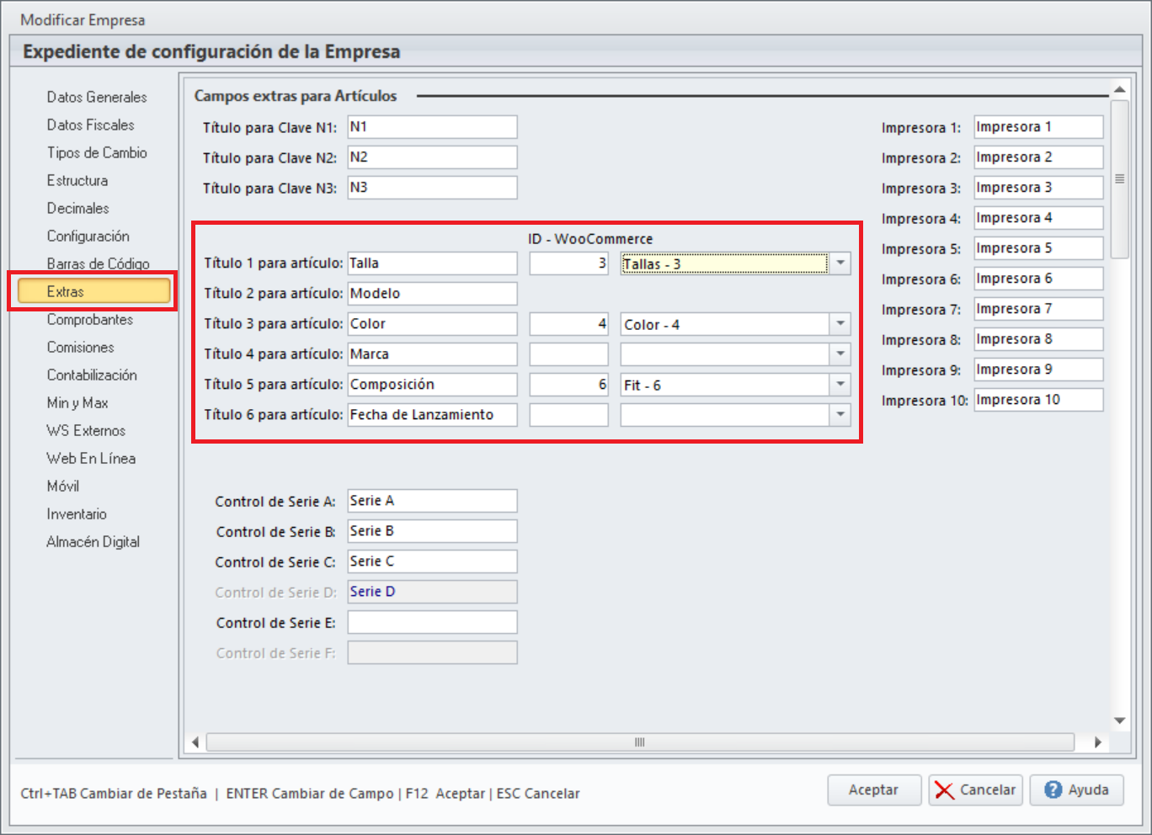Select Tipos de Cambio in sidebar

coord(97,152)
